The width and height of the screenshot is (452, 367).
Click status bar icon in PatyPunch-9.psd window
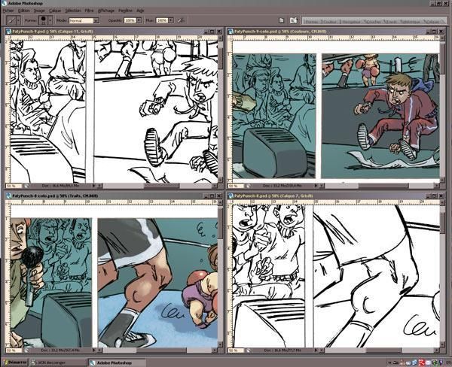(x=26, y=186)
